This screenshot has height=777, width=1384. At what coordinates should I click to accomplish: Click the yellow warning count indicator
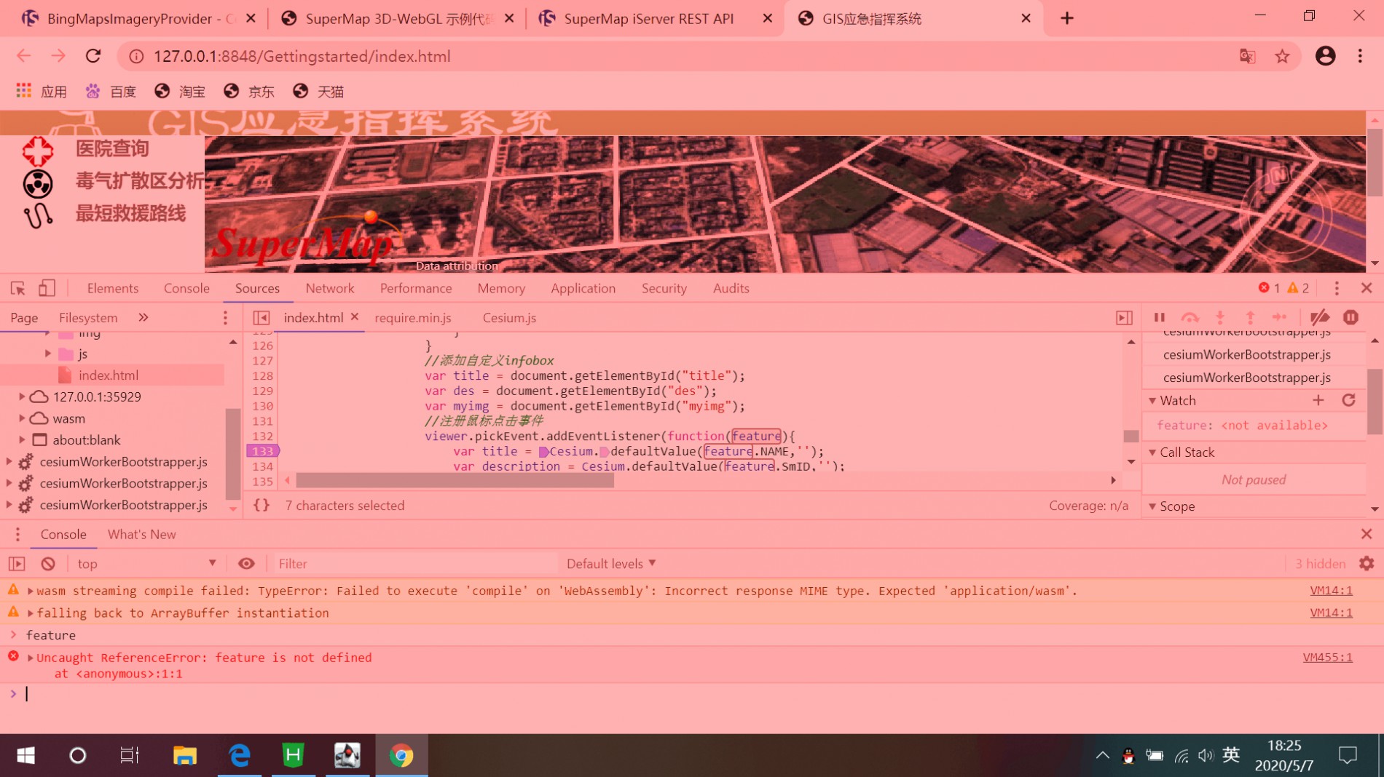(x=1298, y=288)
